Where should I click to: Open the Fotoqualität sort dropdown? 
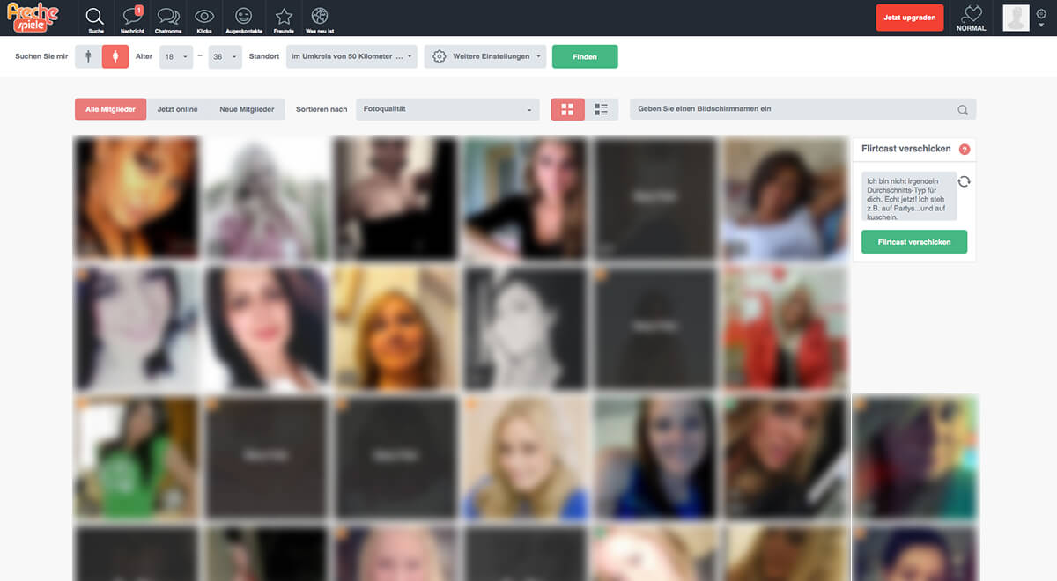(447, 109)
